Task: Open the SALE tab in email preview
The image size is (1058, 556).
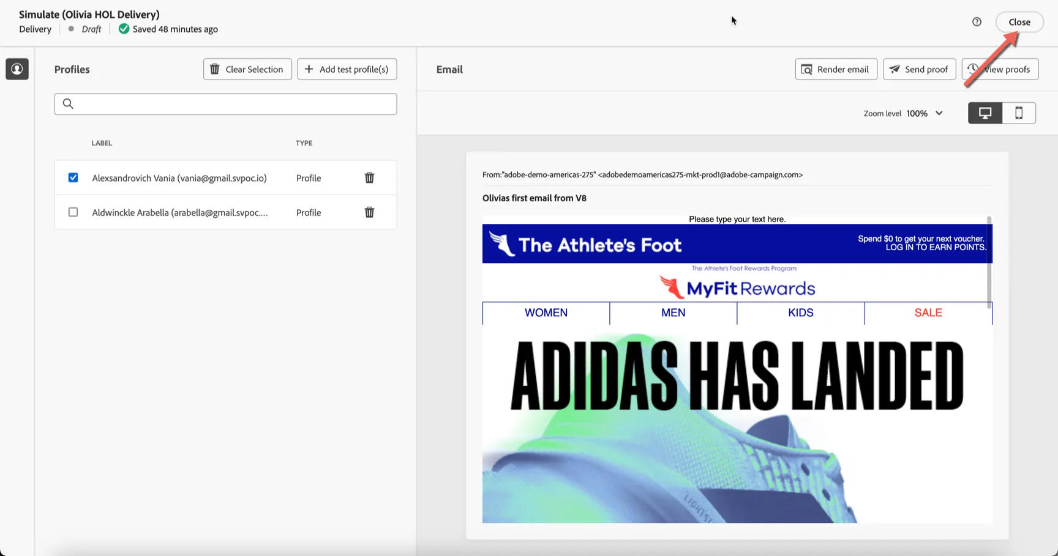Action: [928, 313]
